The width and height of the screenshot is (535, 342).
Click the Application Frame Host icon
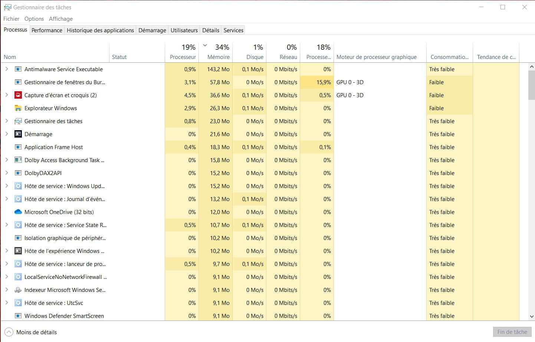[18, 147]
